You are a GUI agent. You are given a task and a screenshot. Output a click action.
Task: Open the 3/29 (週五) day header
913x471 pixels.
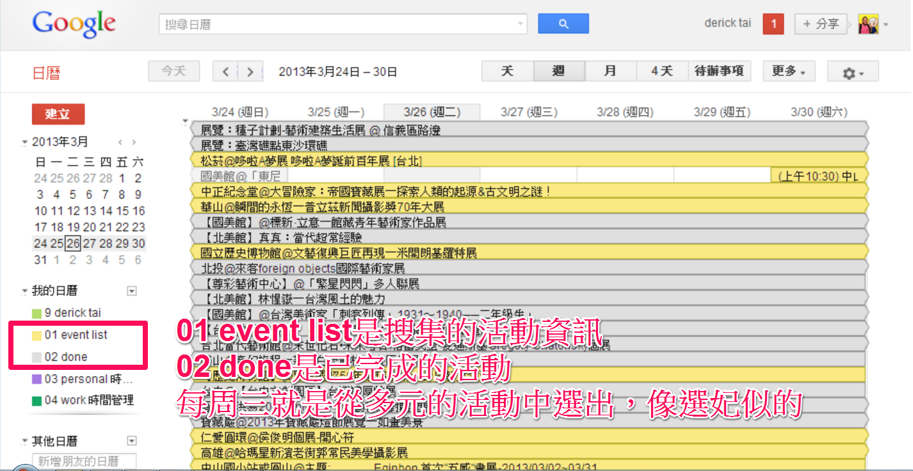click(722, 112)
